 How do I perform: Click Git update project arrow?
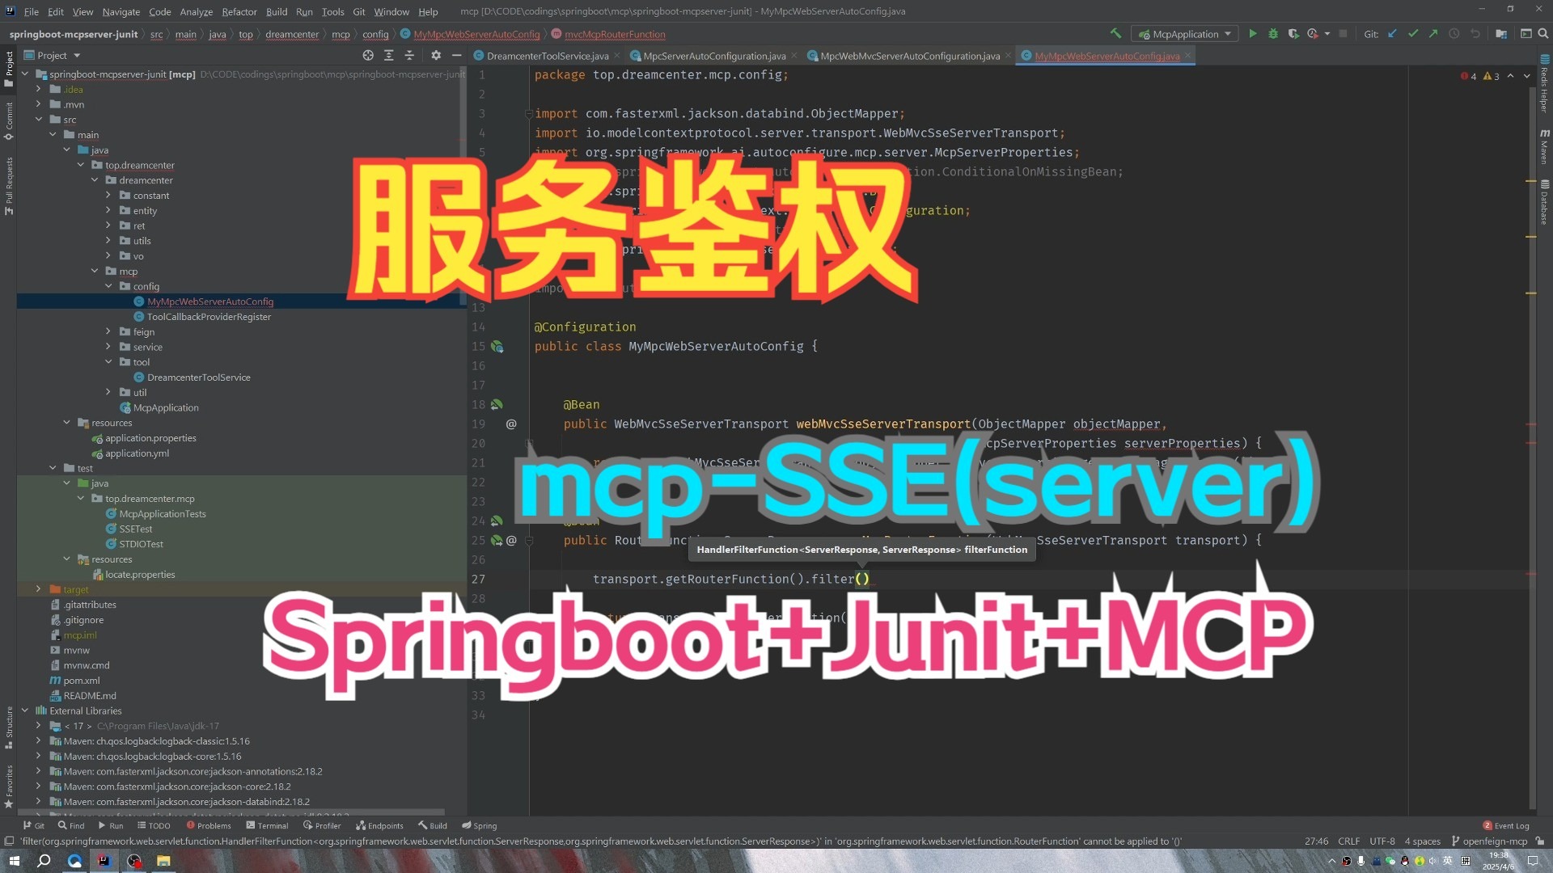(1392, 34)
